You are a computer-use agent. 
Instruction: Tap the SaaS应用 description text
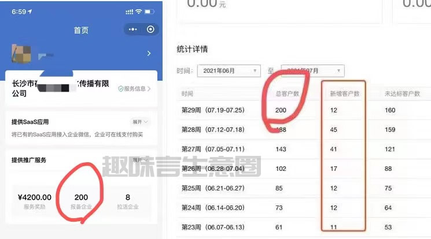point(78,135)
